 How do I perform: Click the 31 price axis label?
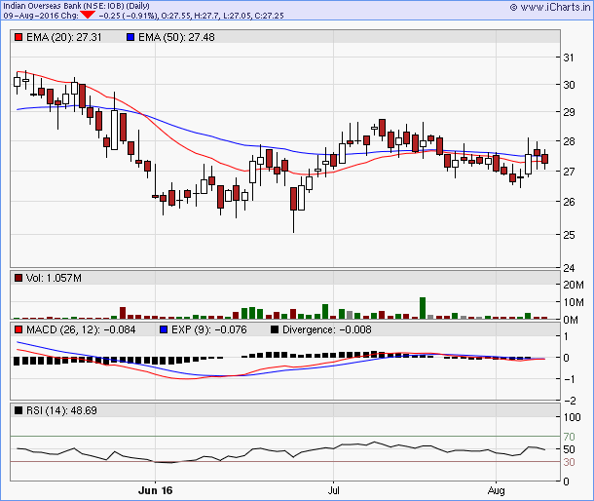(x=569, y=58)
